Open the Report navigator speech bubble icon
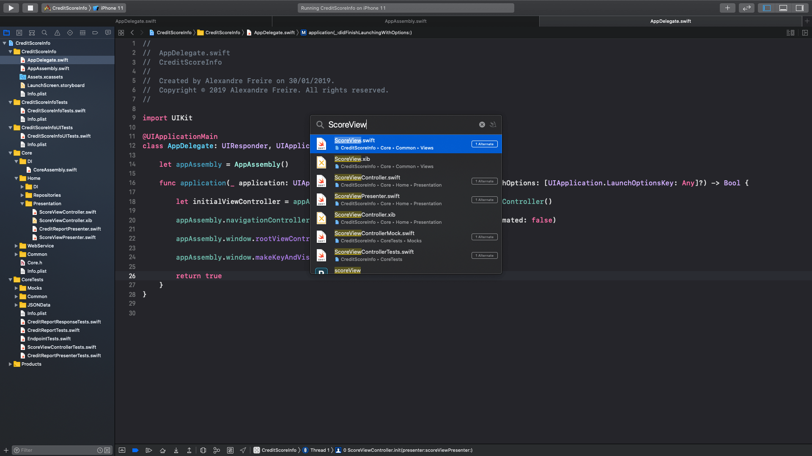 click(108, 33)
